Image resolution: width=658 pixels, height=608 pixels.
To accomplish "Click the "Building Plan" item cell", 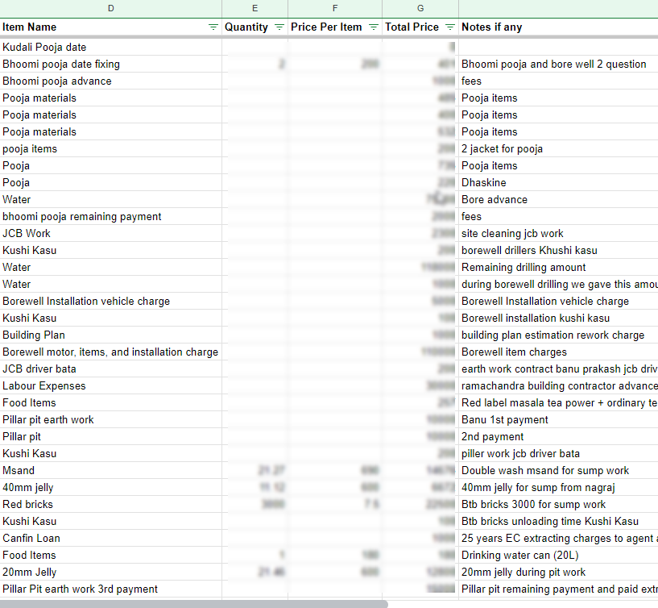I will tap(111, 335).
